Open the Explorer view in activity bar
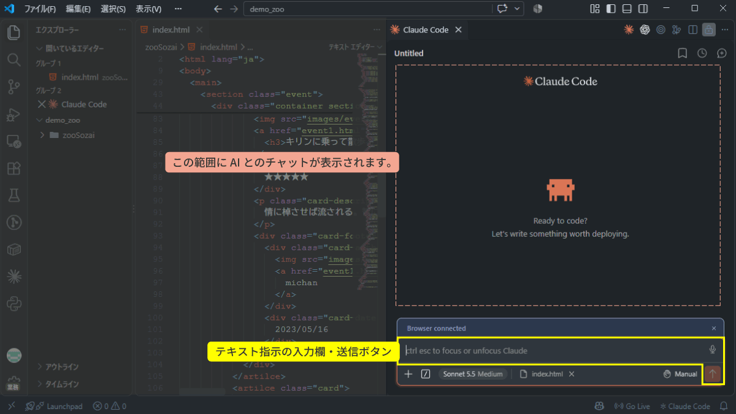This screenshot has height=414, width=736. [x=13, y=33]
